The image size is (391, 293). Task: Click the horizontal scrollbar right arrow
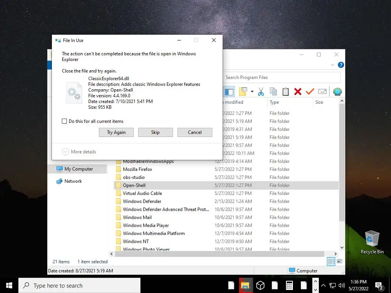pos(335,254)
